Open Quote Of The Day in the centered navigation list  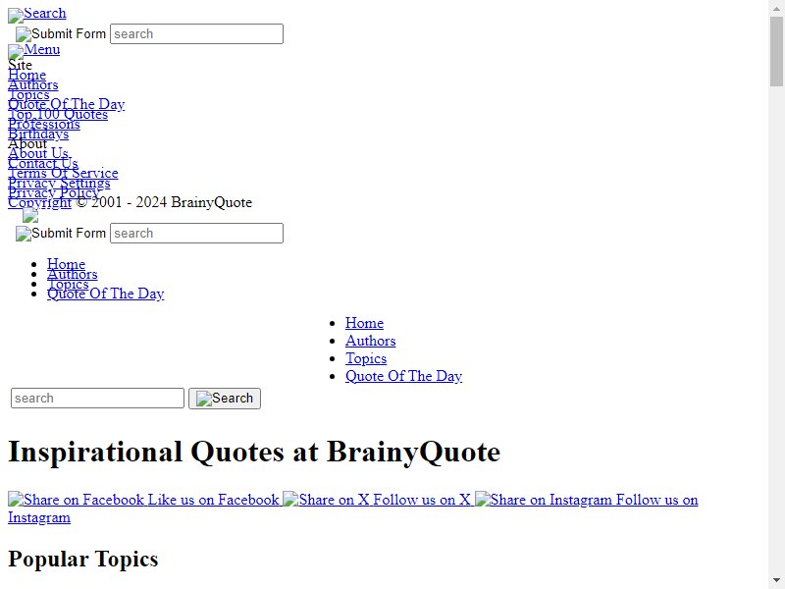click(x=404, y=376)
